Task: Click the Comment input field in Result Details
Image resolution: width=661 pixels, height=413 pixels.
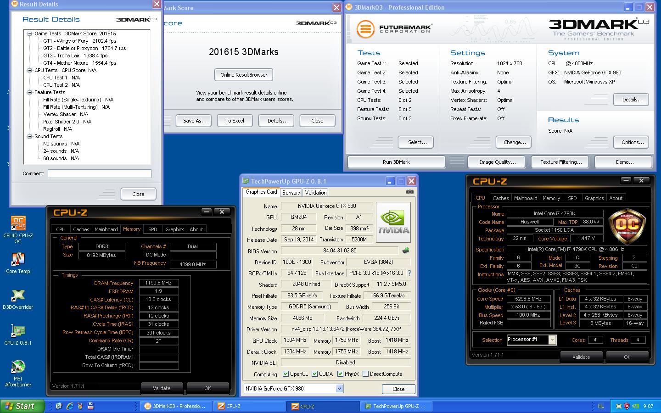Action: pos(99,173)
